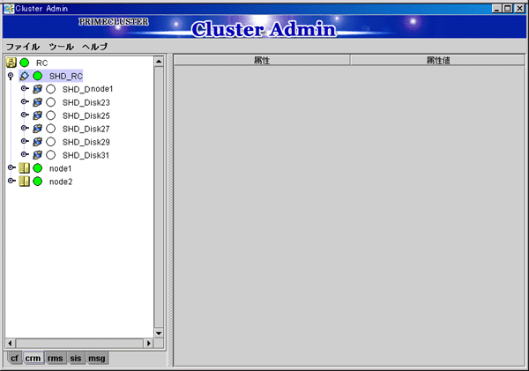This screenshot has height=371, width=529.
Task: Click the green status circle beside node2
Action: [37, 182]
